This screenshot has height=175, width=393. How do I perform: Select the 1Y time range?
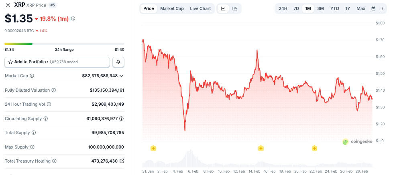[x=348, y=8]
